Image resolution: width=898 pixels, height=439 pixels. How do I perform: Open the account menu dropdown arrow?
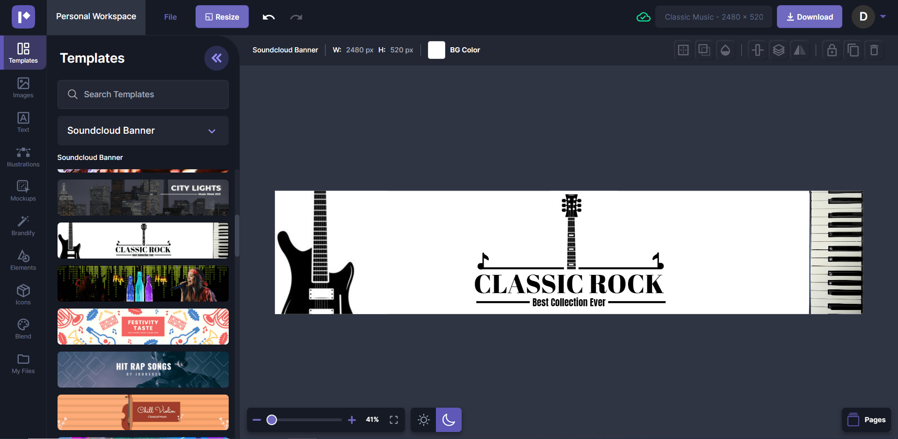(884, 16)
